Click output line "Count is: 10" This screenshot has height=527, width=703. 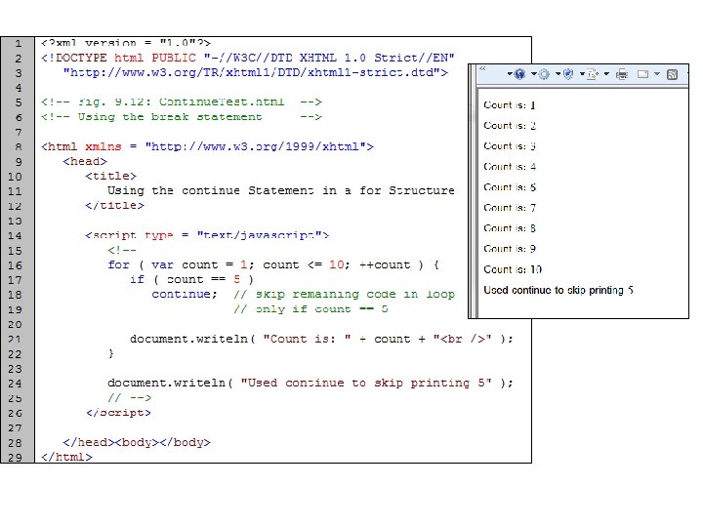(x=513, y=269)
